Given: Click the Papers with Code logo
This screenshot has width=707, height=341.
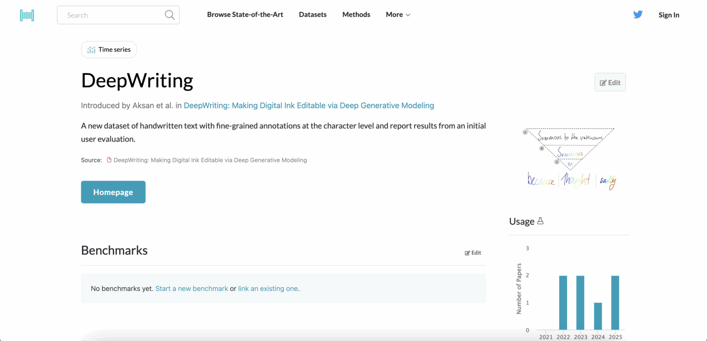Looking at the screenshot, I should [x=27, y=15].
